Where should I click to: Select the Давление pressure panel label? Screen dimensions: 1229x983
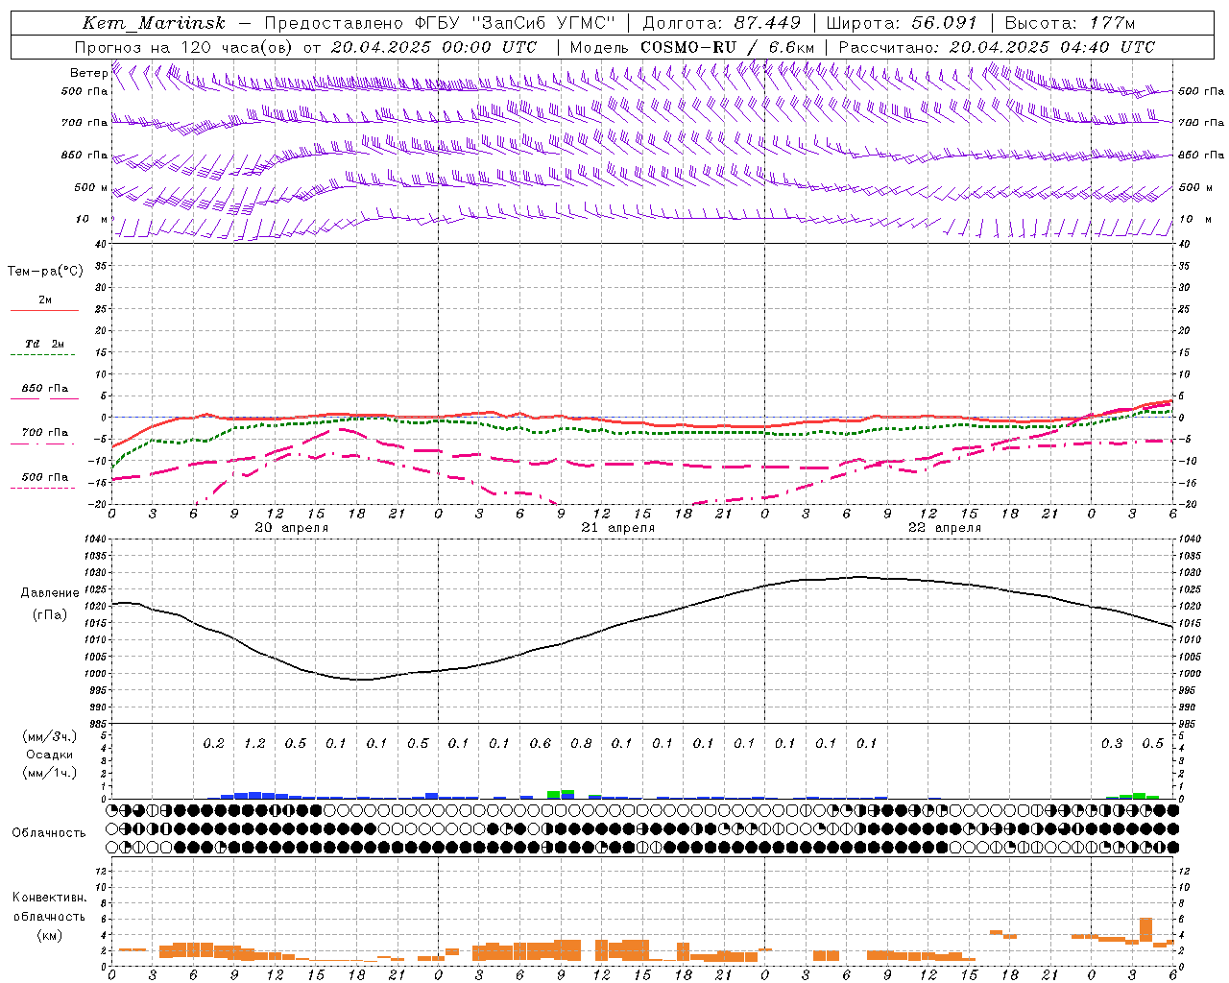click(x=49, y=593)
